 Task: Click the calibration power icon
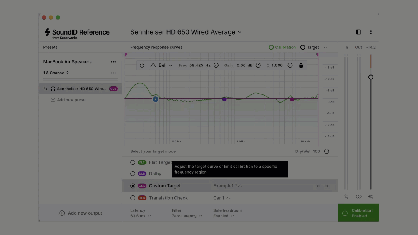[x=345, y=213]
